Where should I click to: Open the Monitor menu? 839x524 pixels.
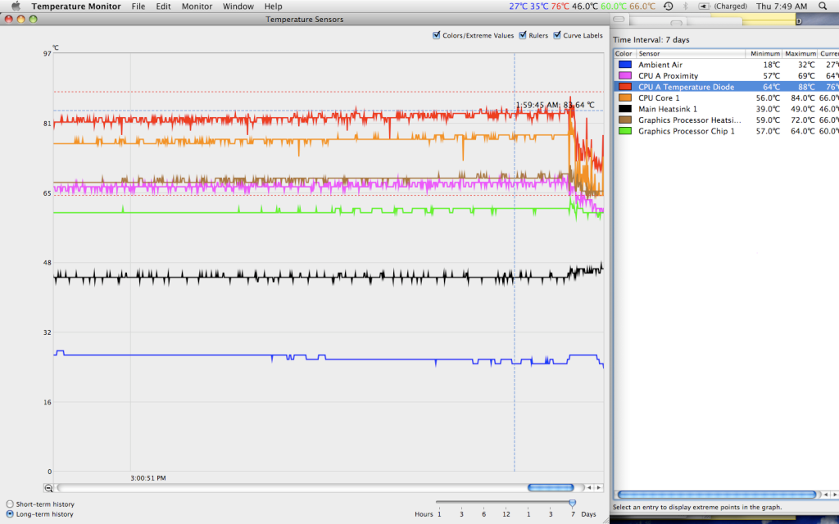[x=197, y=6]
